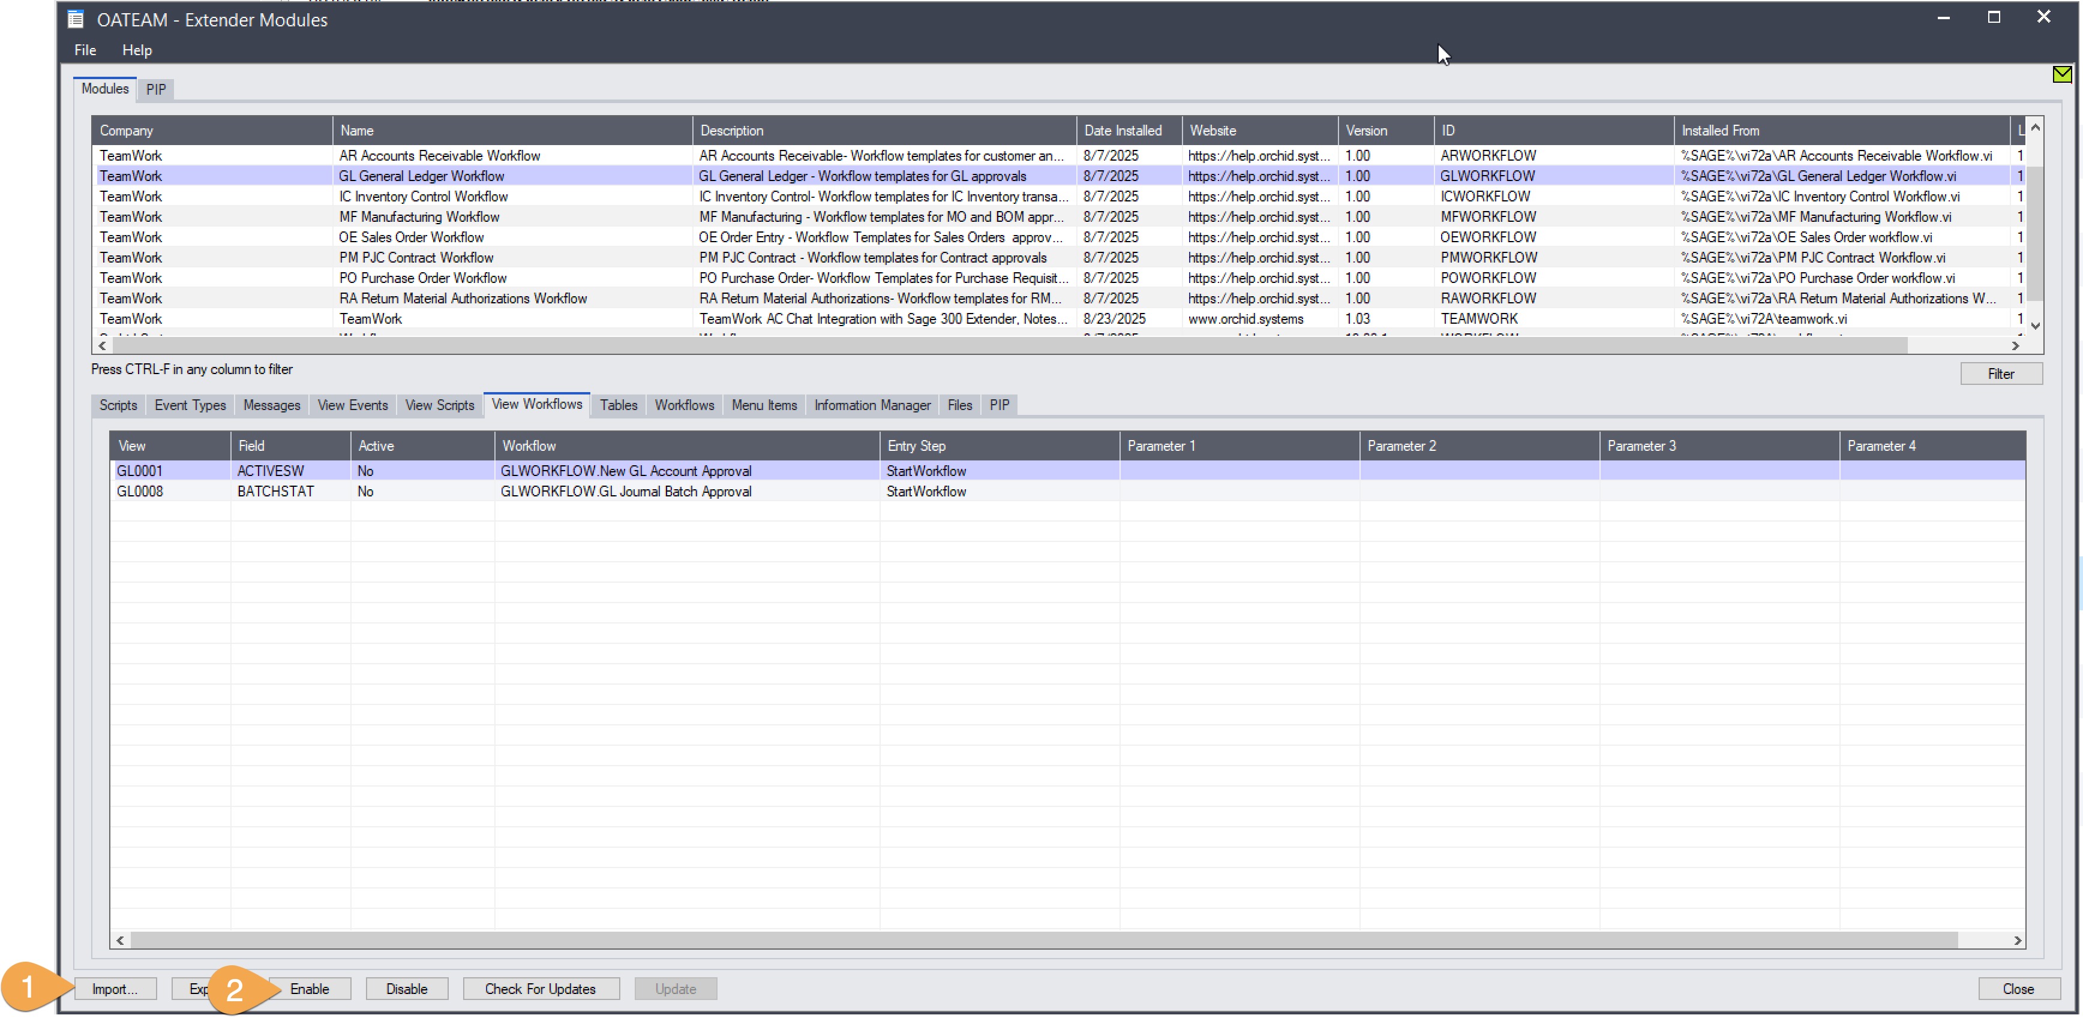
Task: Click modules list scroll down arrow
Action: tap(2035, 326)
